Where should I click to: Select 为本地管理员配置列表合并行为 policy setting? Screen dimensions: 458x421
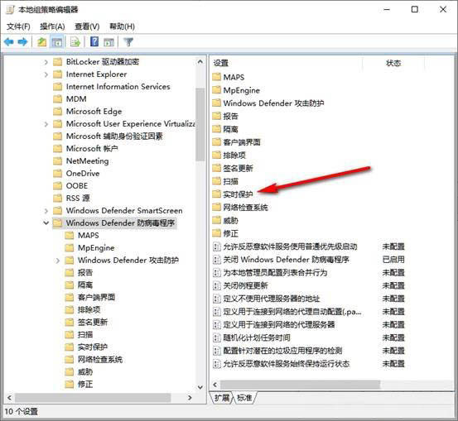coord(275,272)
